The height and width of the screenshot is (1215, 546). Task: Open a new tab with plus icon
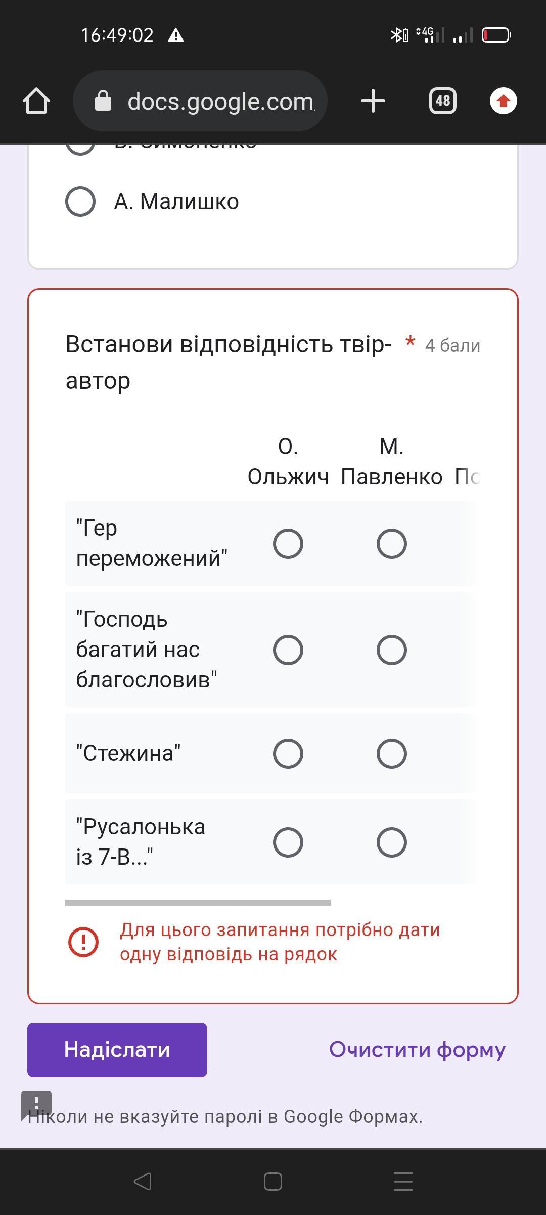tap(373, 101)
